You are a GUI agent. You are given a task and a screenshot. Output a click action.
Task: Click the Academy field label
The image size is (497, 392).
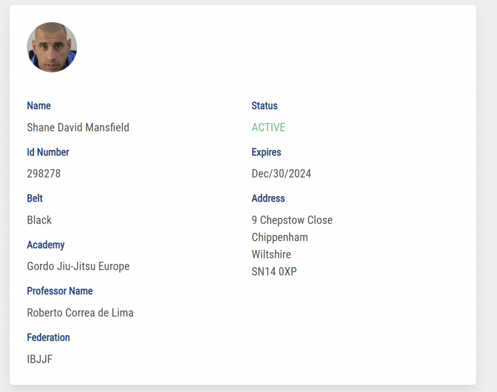(x=45, y=245)
